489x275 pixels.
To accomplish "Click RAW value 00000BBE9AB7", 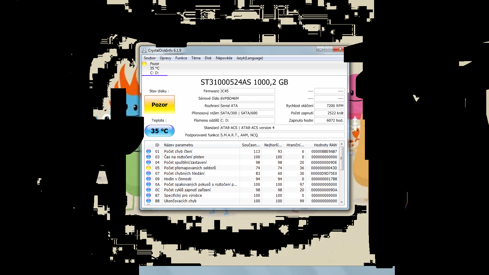I will (324, 152).
